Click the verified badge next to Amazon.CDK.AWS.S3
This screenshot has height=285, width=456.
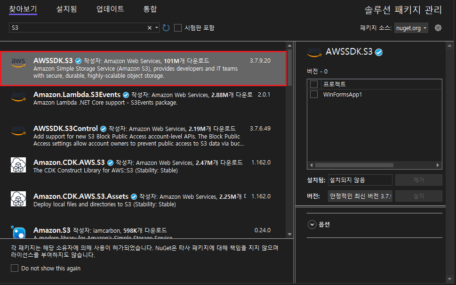[x=110, y=163]
